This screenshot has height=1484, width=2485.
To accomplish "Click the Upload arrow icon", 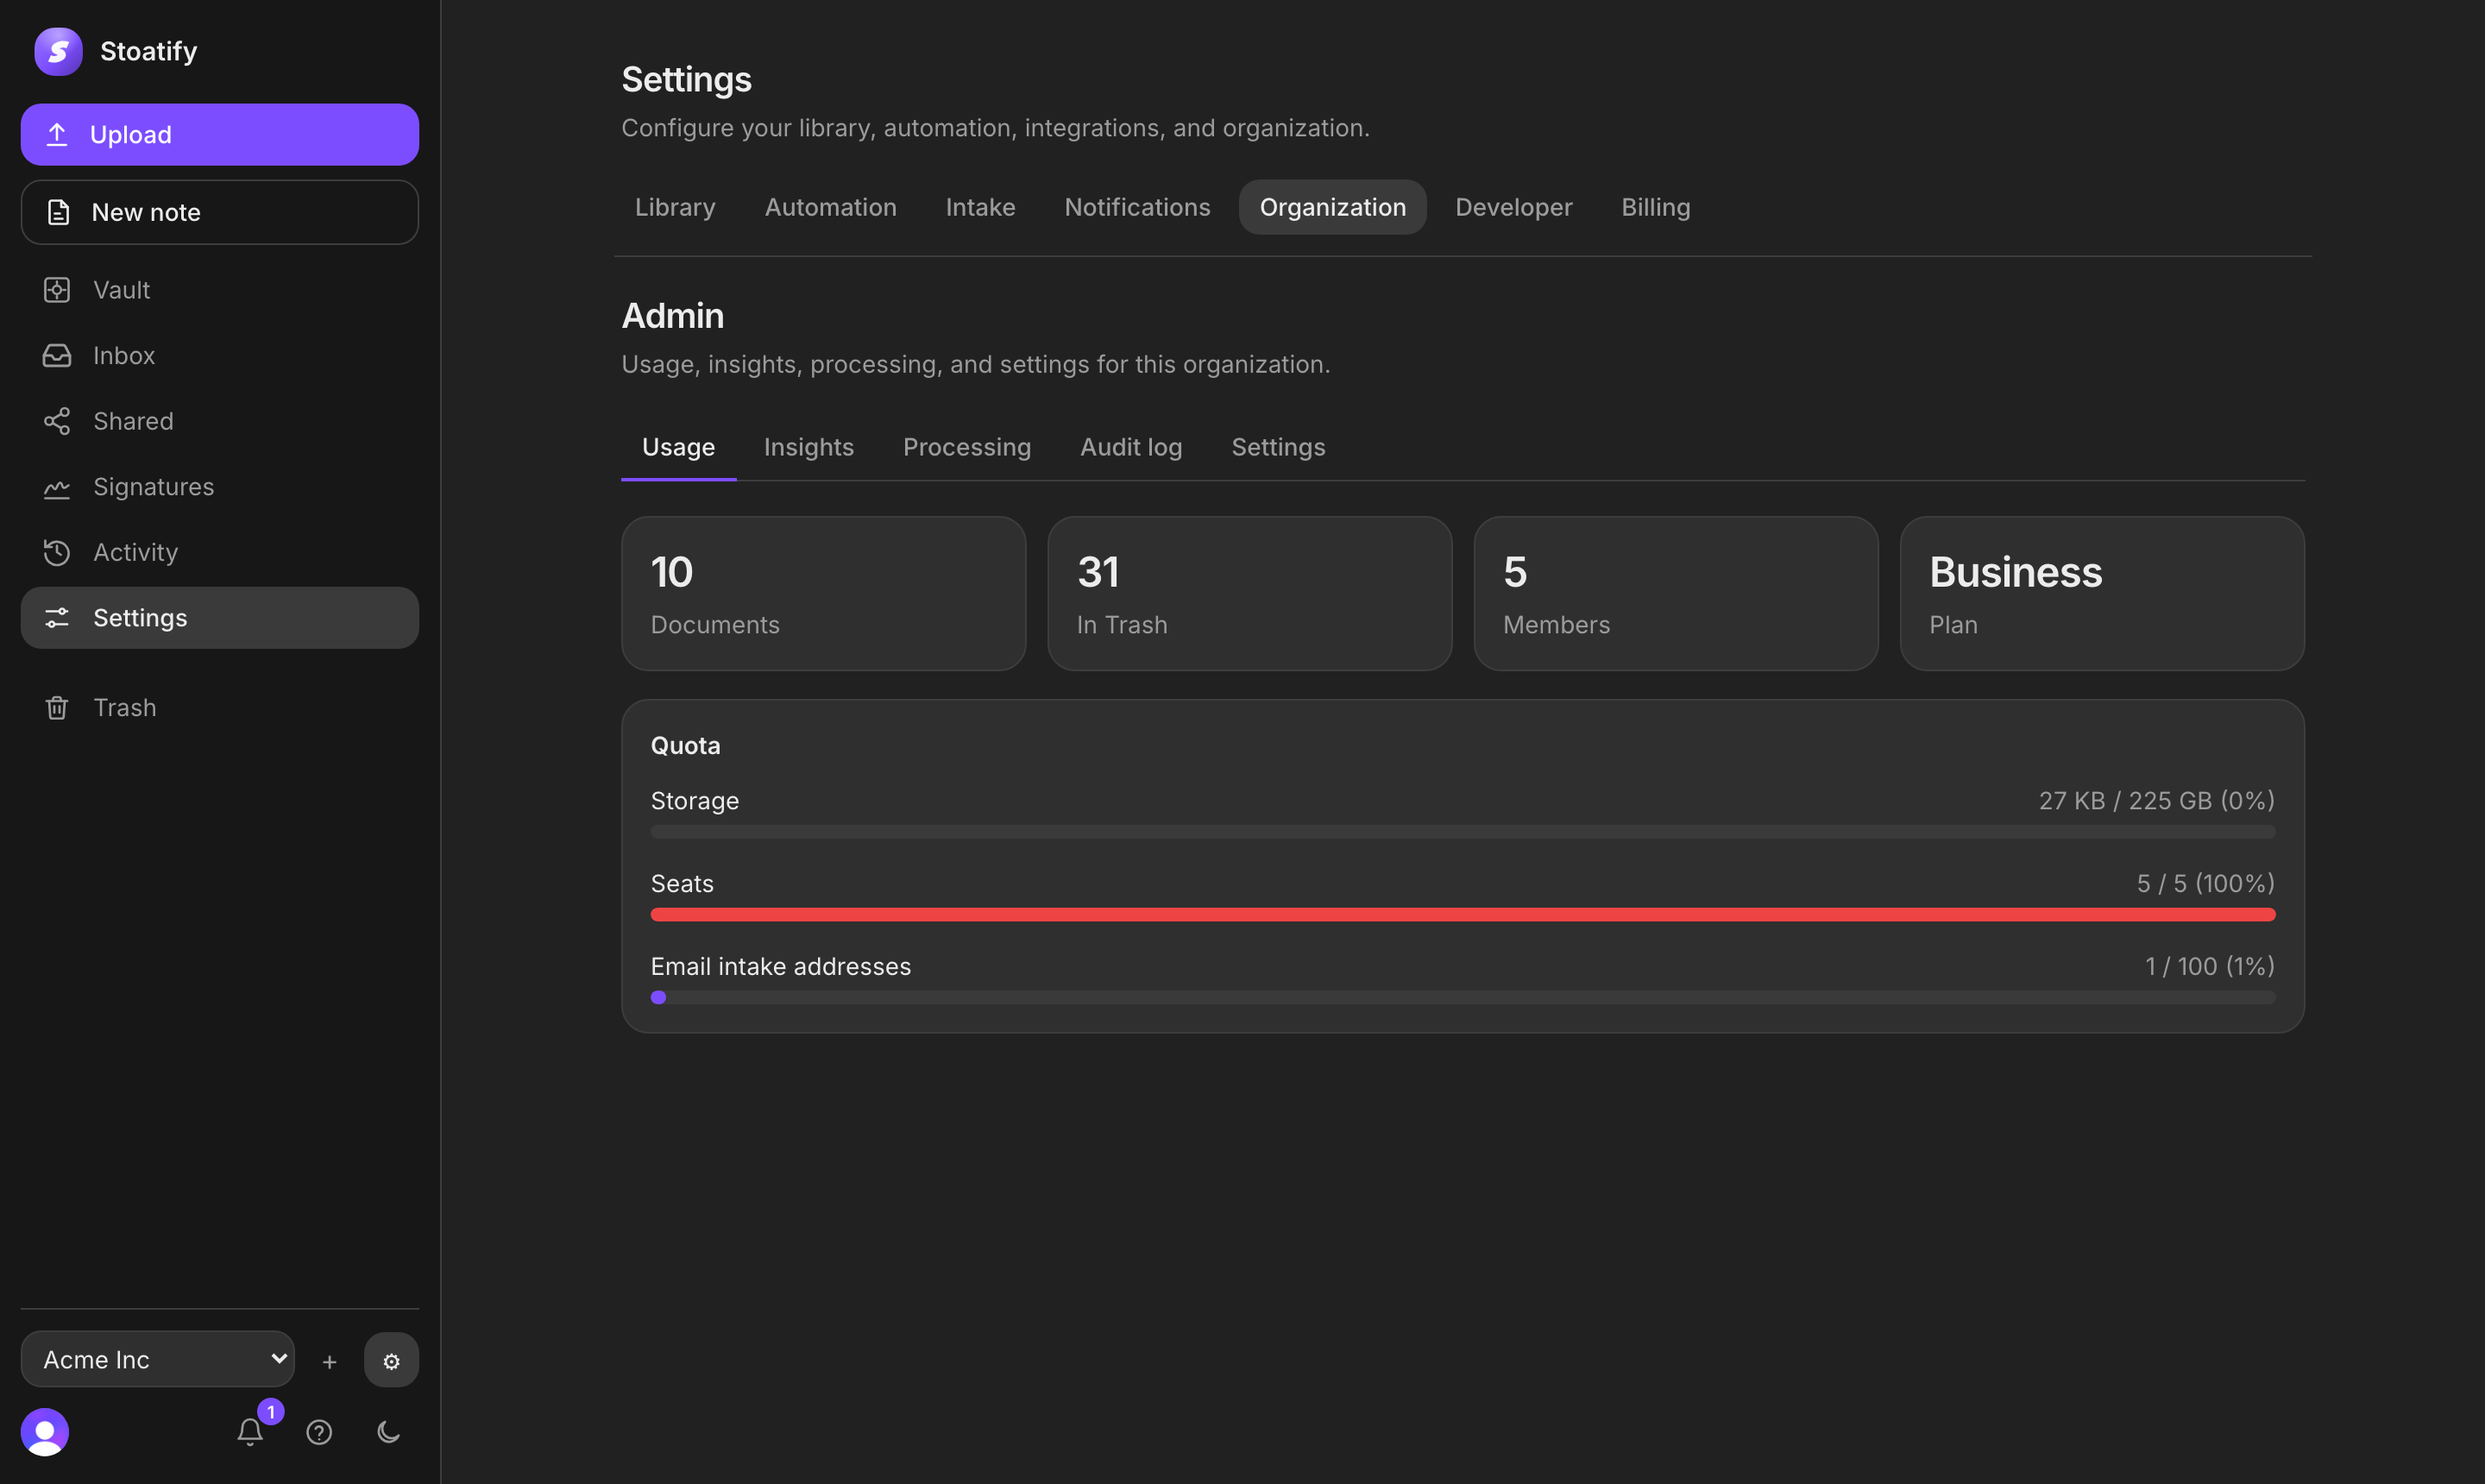I will [x=57, y=134].
